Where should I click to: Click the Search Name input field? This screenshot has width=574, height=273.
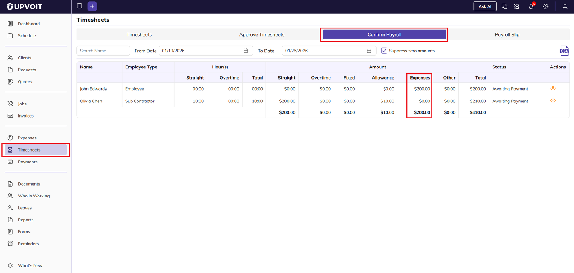point(103,51)
